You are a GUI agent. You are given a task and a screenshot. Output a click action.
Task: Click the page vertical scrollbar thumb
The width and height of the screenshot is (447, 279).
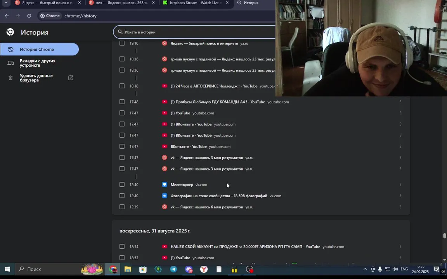coord(444,236)
